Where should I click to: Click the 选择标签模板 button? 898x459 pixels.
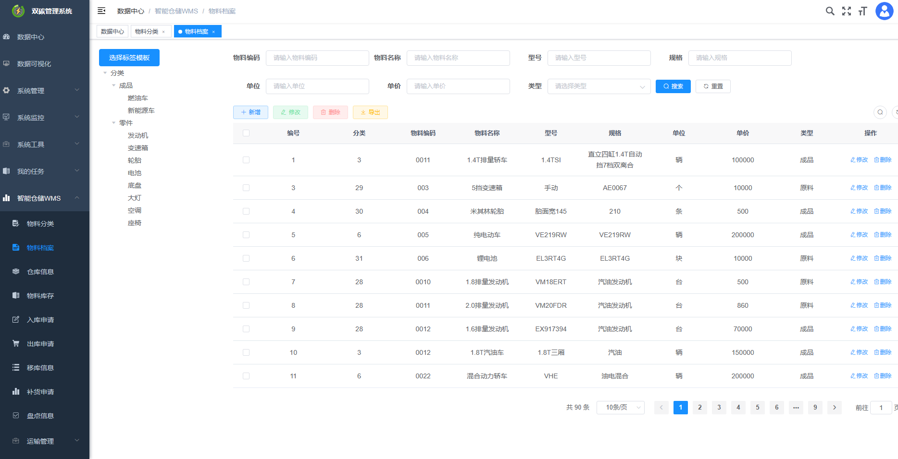129,58
